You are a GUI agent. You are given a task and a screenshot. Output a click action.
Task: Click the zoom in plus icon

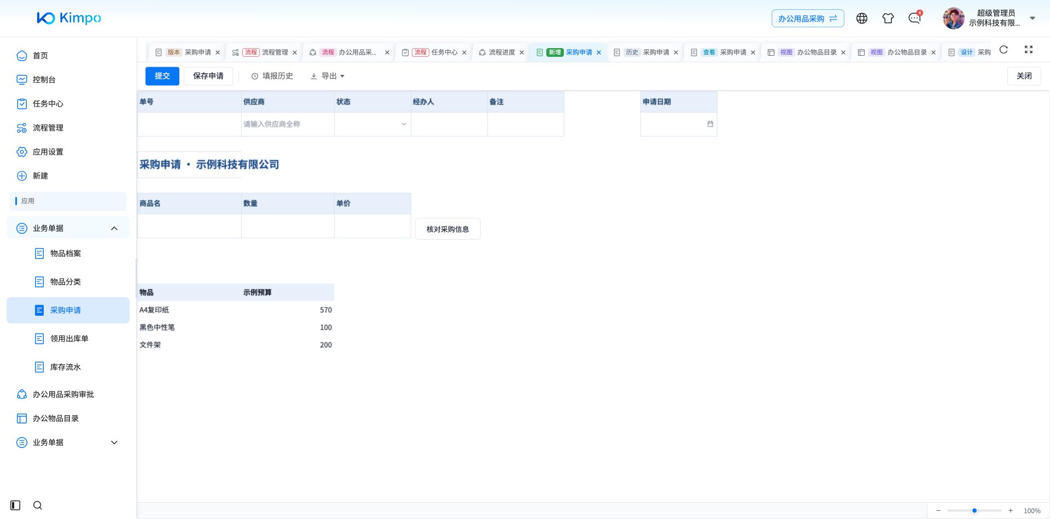1011,511
